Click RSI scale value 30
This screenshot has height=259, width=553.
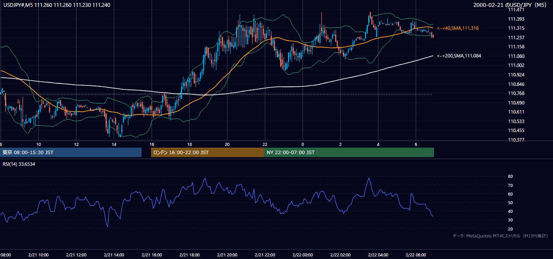tap(511, 220)
